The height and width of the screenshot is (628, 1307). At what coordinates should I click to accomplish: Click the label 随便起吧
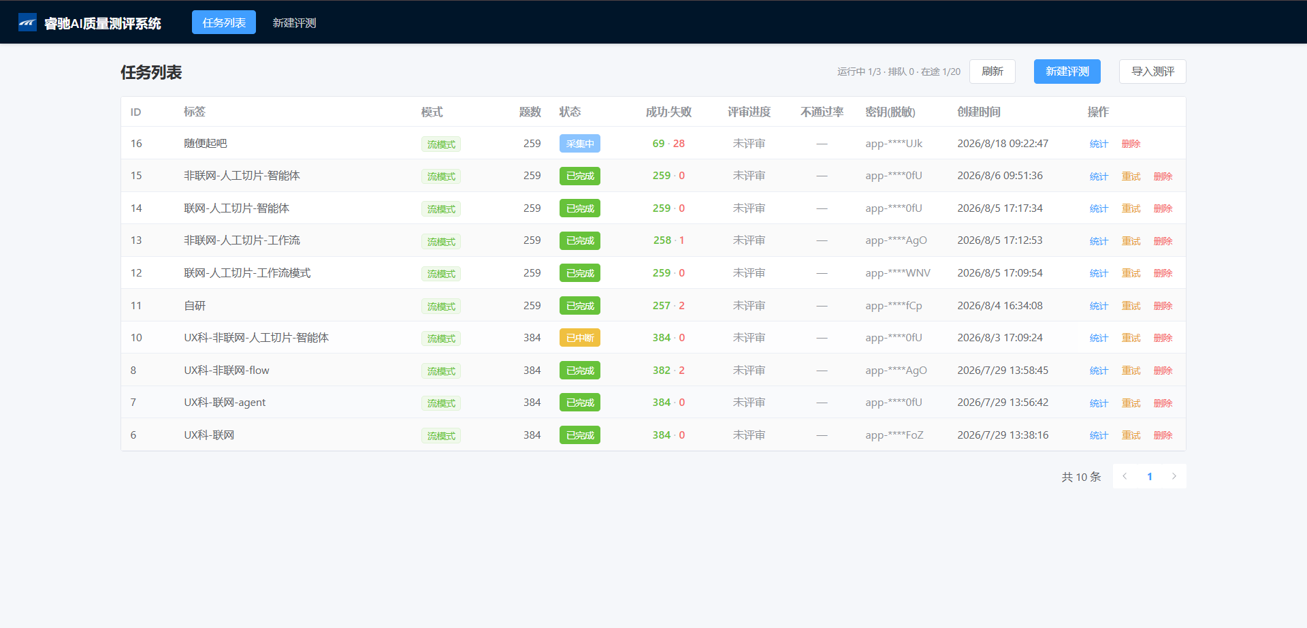pos(206,144)
